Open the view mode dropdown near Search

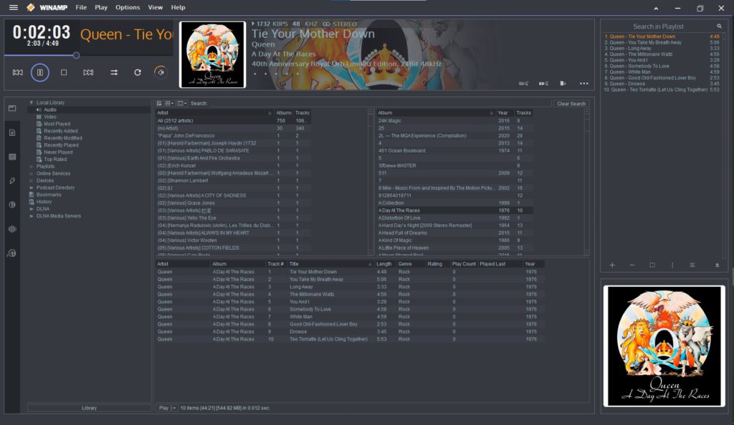[x=181, y=103]
